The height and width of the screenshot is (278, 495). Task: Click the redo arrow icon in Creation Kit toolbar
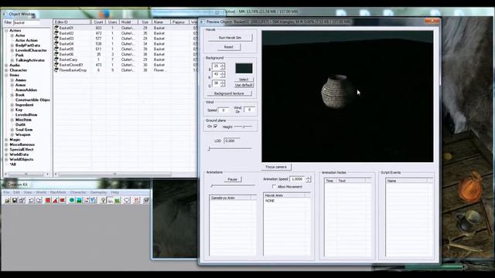pos(39,200)
